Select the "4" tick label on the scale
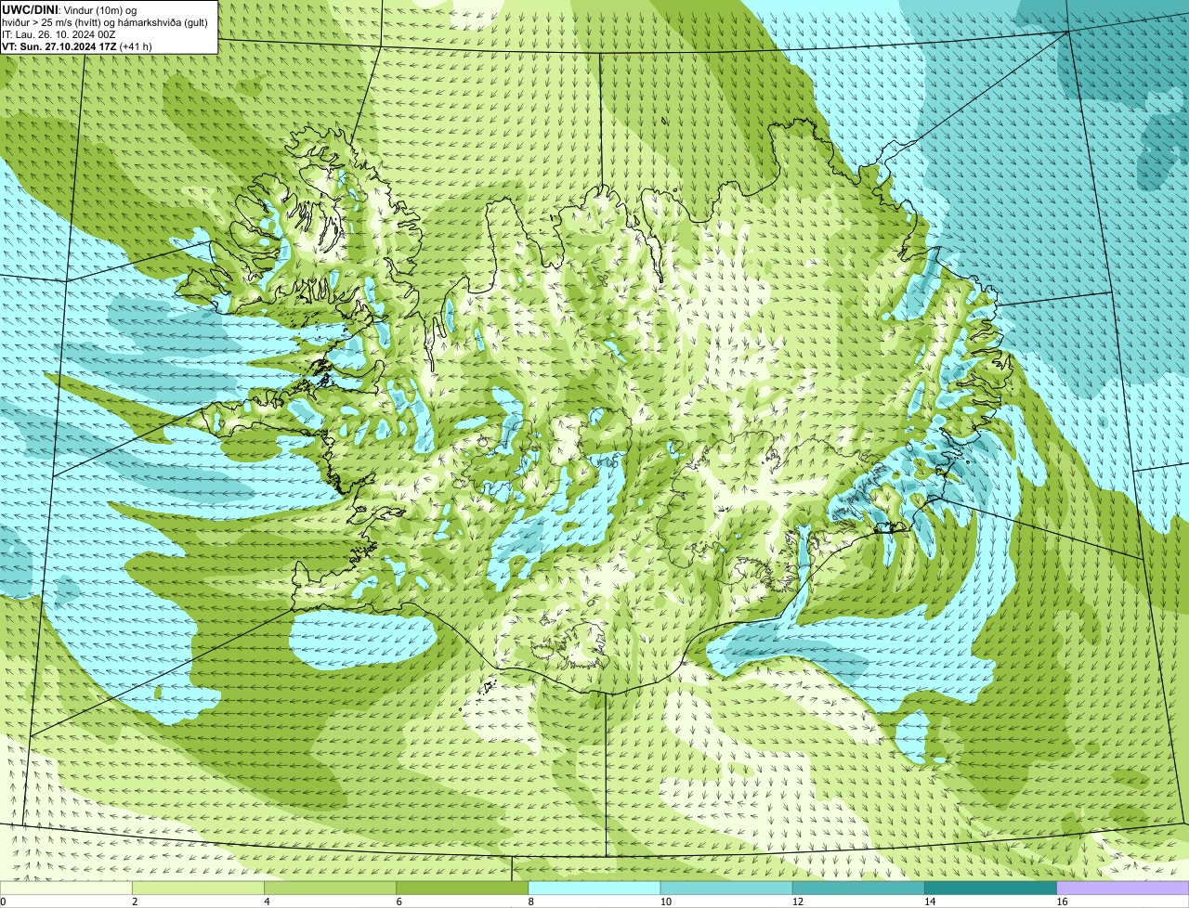 [x=267, y=902]
